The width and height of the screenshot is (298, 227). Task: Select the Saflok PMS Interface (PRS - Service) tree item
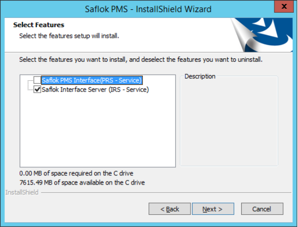click(x=92, y=80)
